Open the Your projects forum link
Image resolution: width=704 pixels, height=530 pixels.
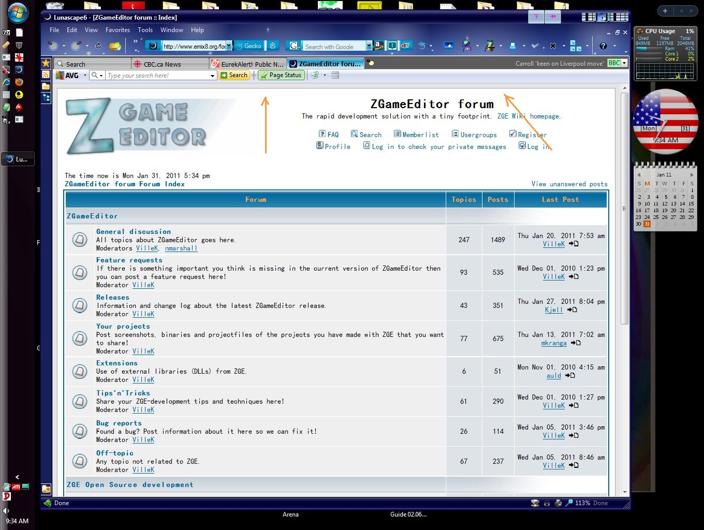point(123,327)
